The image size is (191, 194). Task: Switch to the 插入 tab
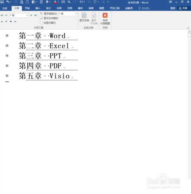38,8
